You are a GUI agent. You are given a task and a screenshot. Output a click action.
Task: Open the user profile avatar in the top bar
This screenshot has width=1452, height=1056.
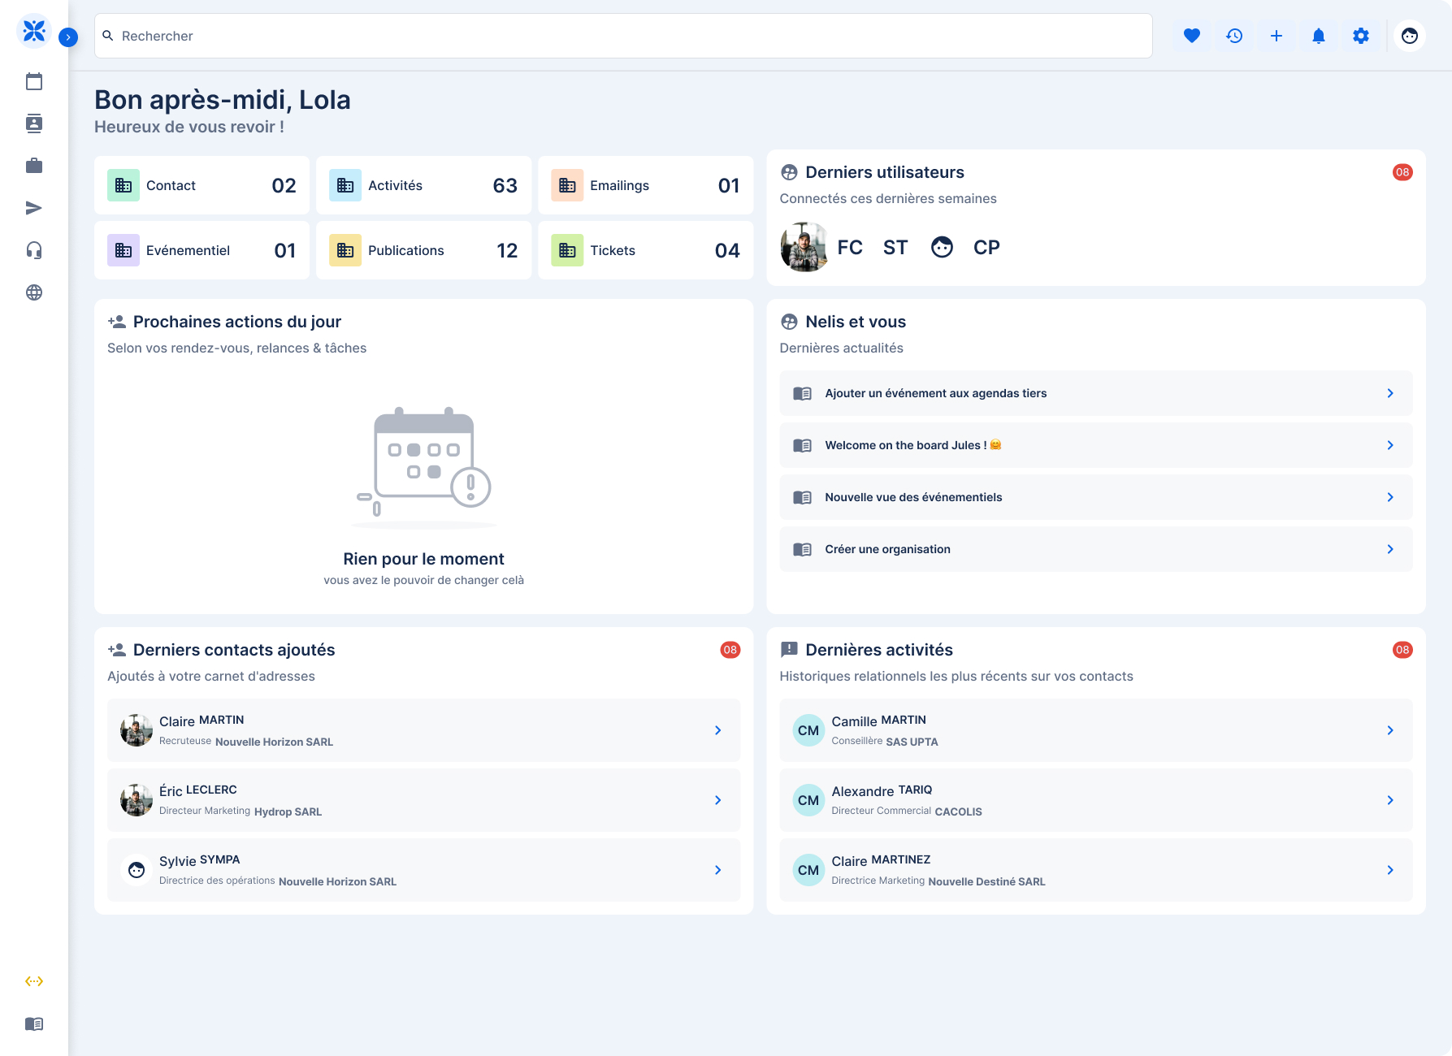point(1410,36)
